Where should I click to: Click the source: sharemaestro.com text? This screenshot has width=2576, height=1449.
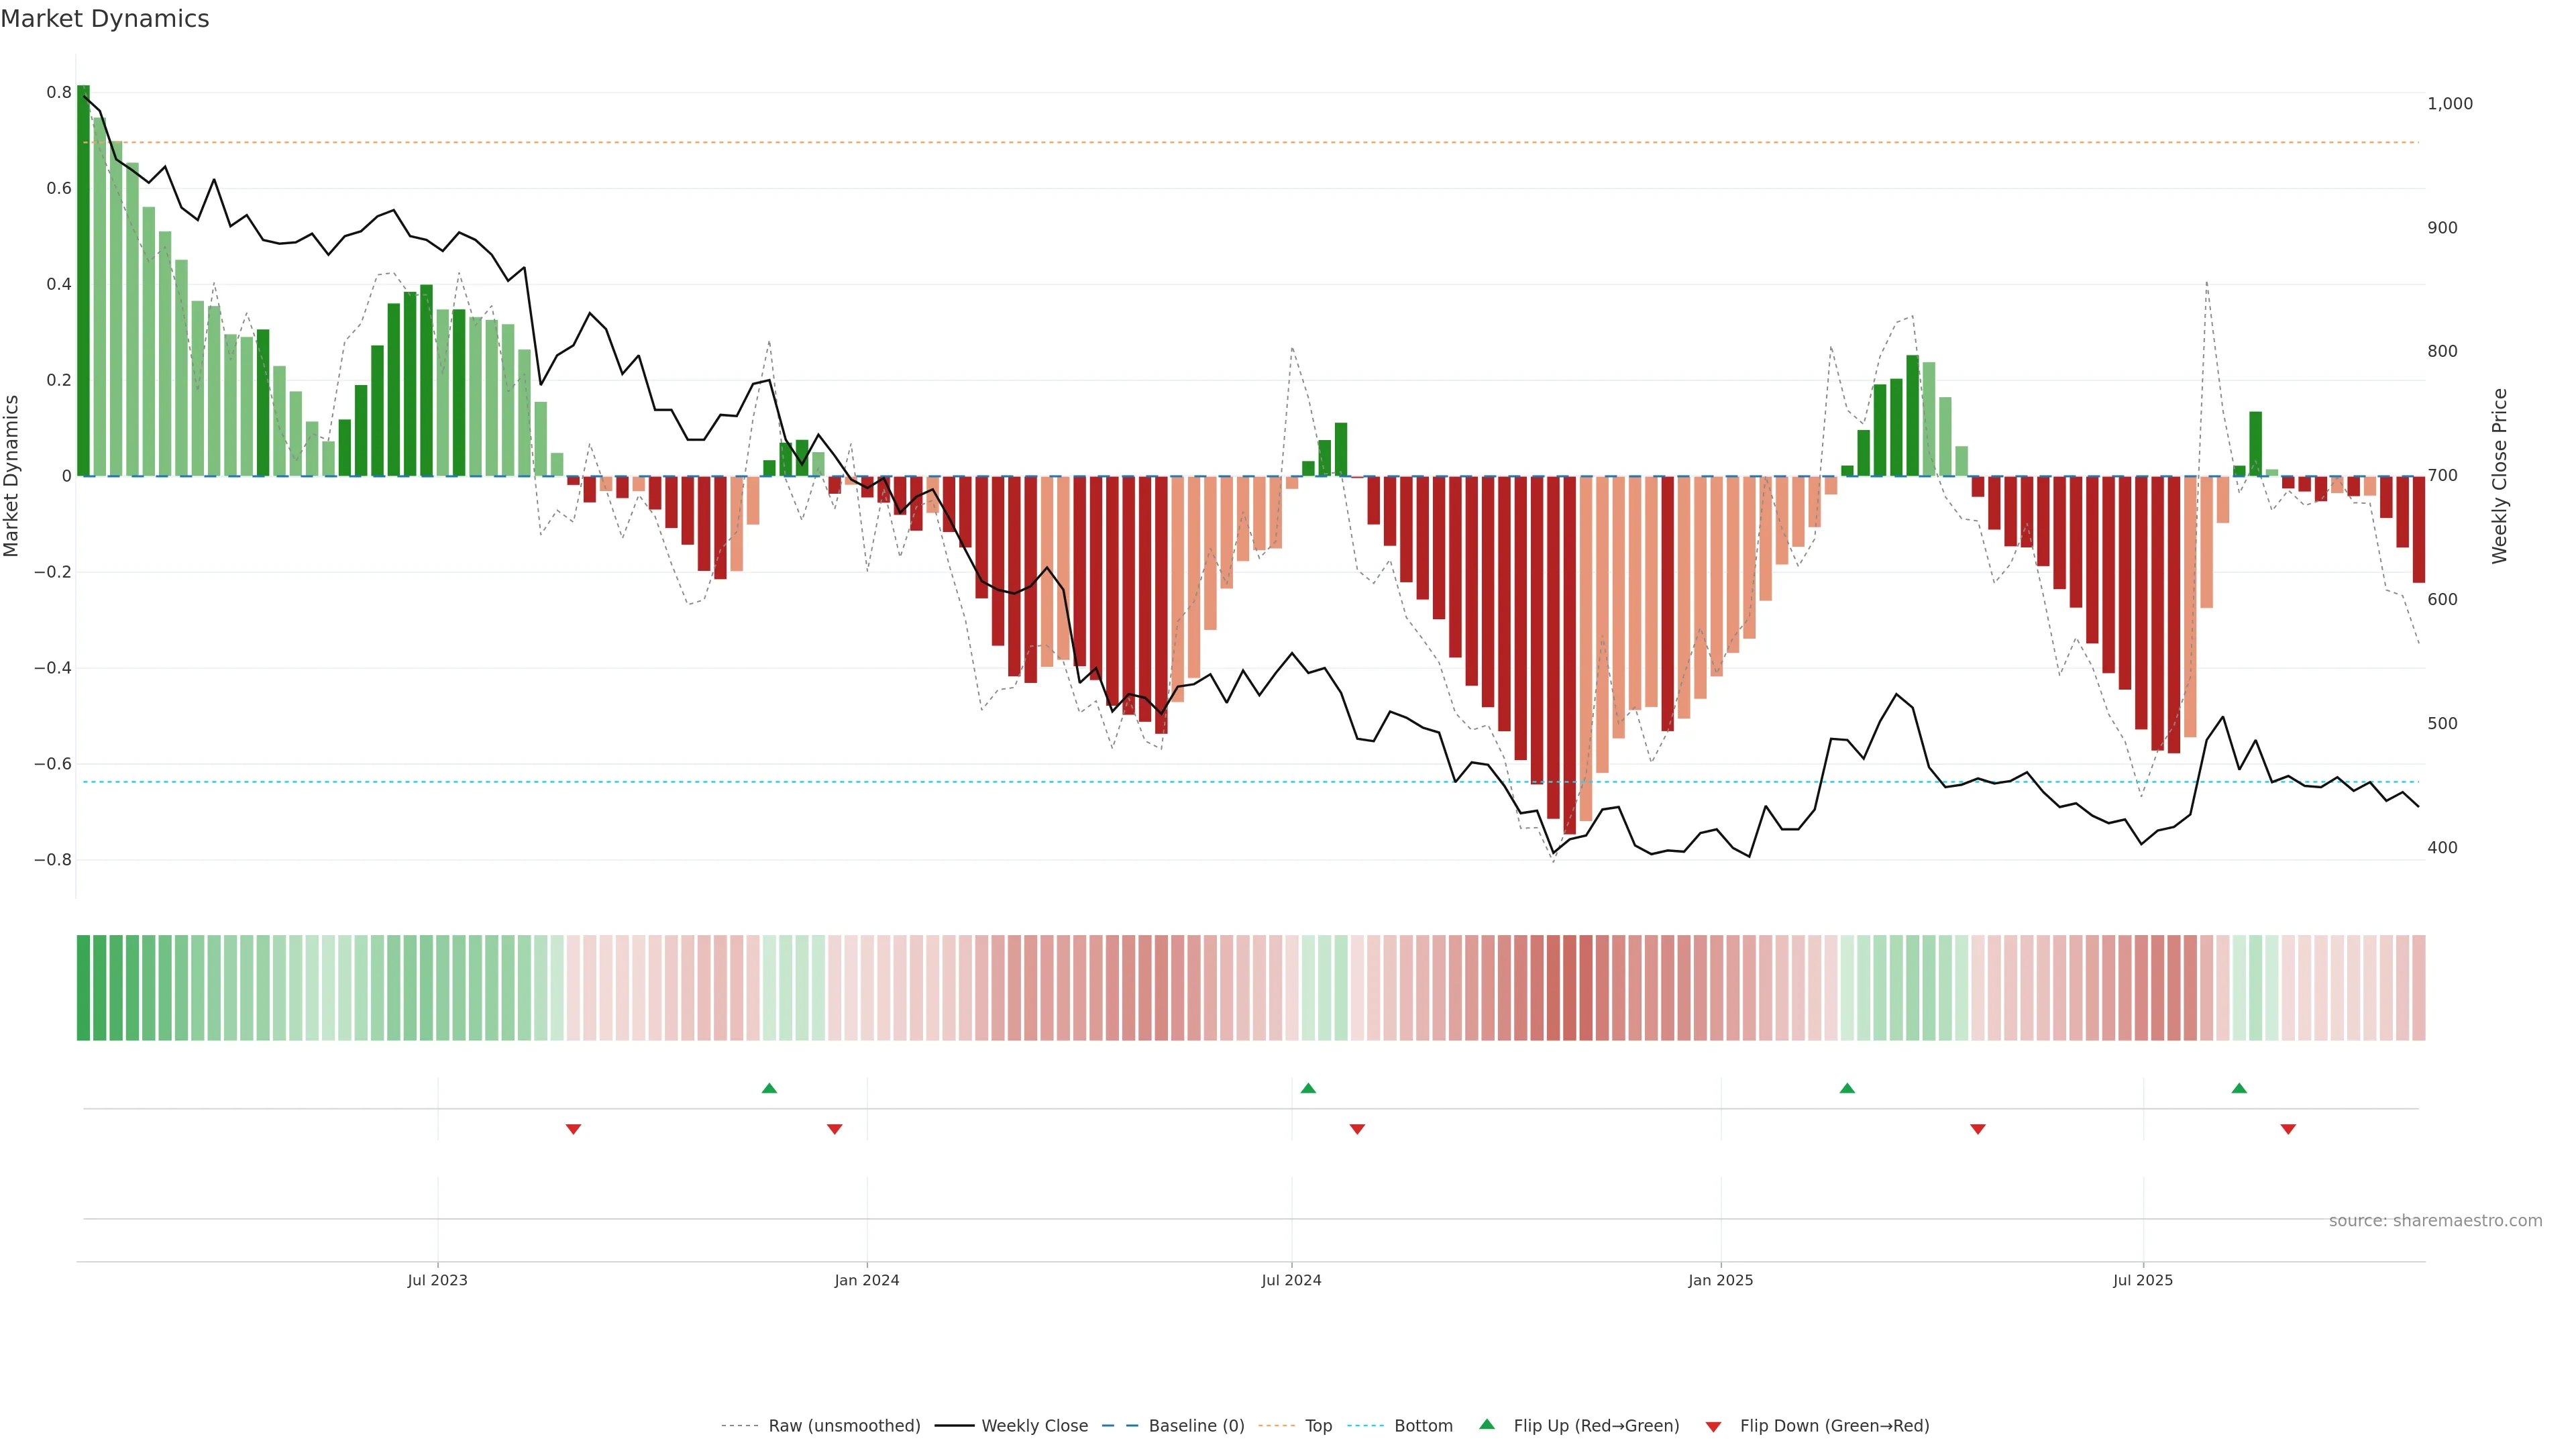coord(2435,1220)
